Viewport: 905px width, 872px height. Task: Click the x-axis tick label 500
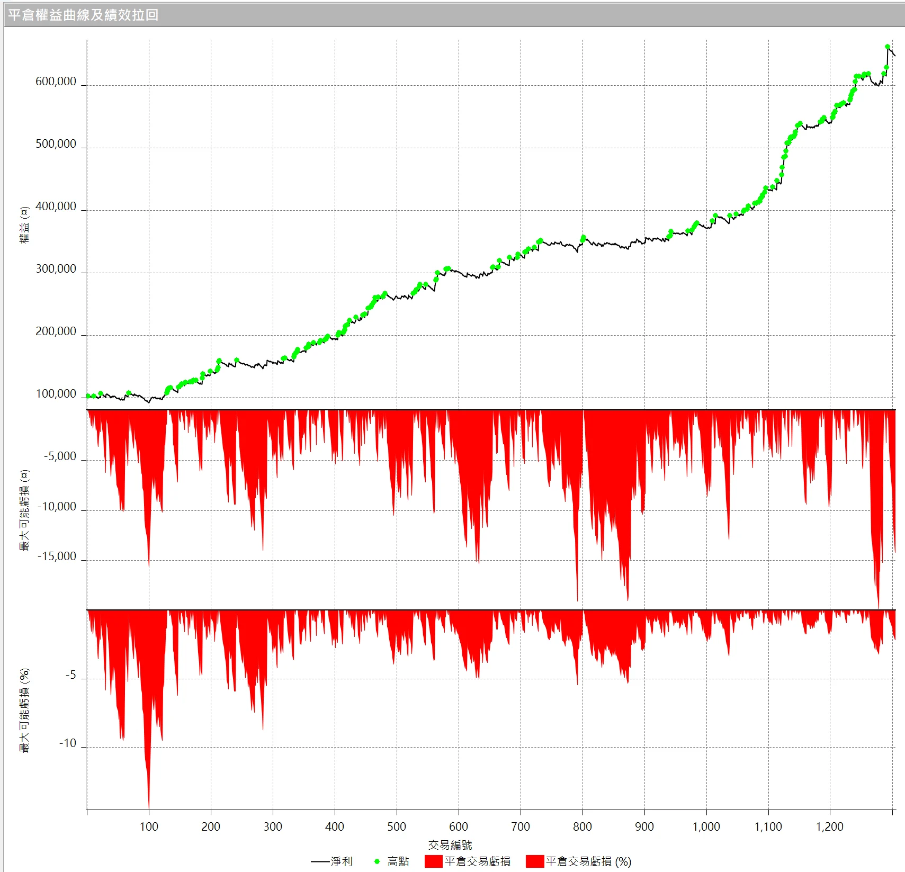point(397,826)
